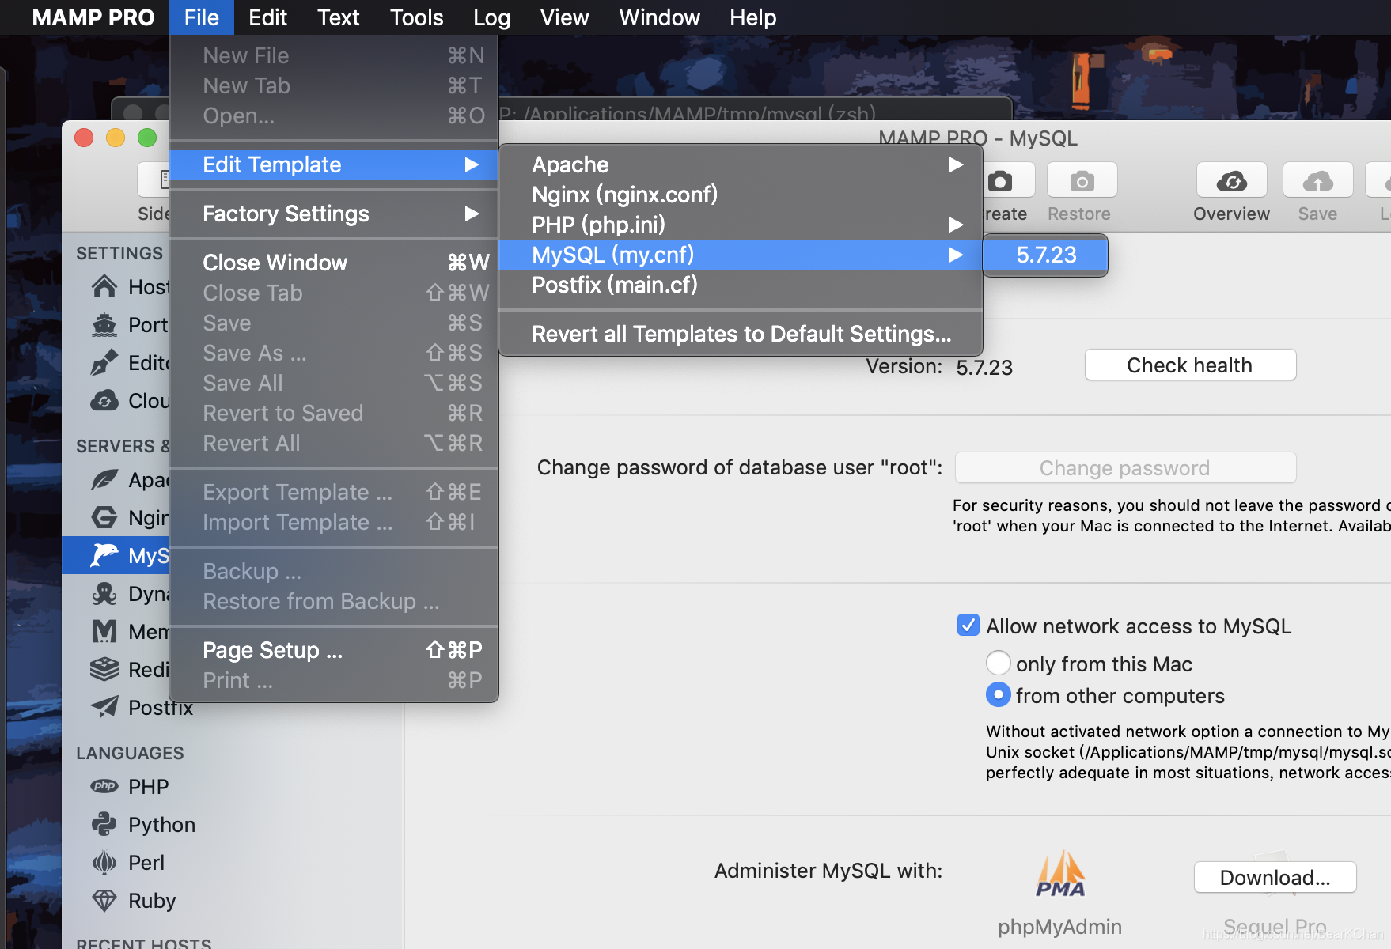Click the PHP language icon
The height and width of the screenshot is (949, 1391).
click(104, 786)
